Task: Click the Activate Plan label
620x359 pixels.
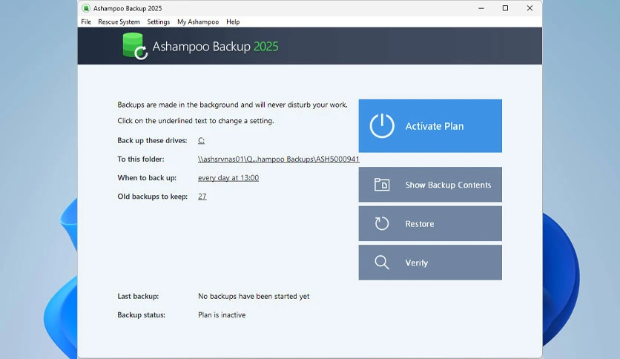Action: [434, 126]
